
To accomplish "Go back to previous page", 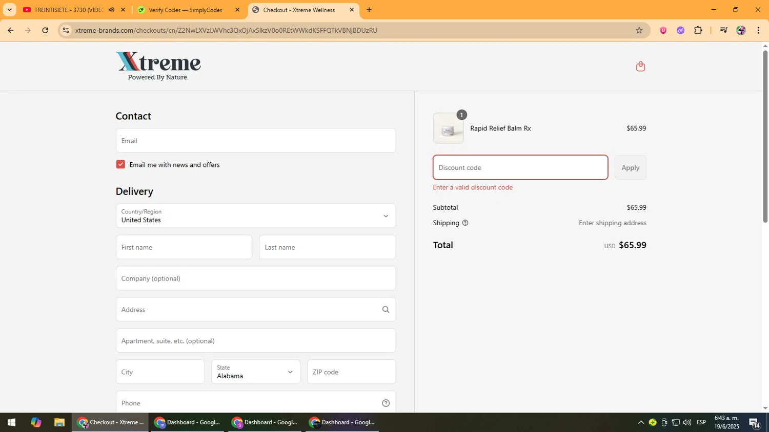I will pos(10,30).
